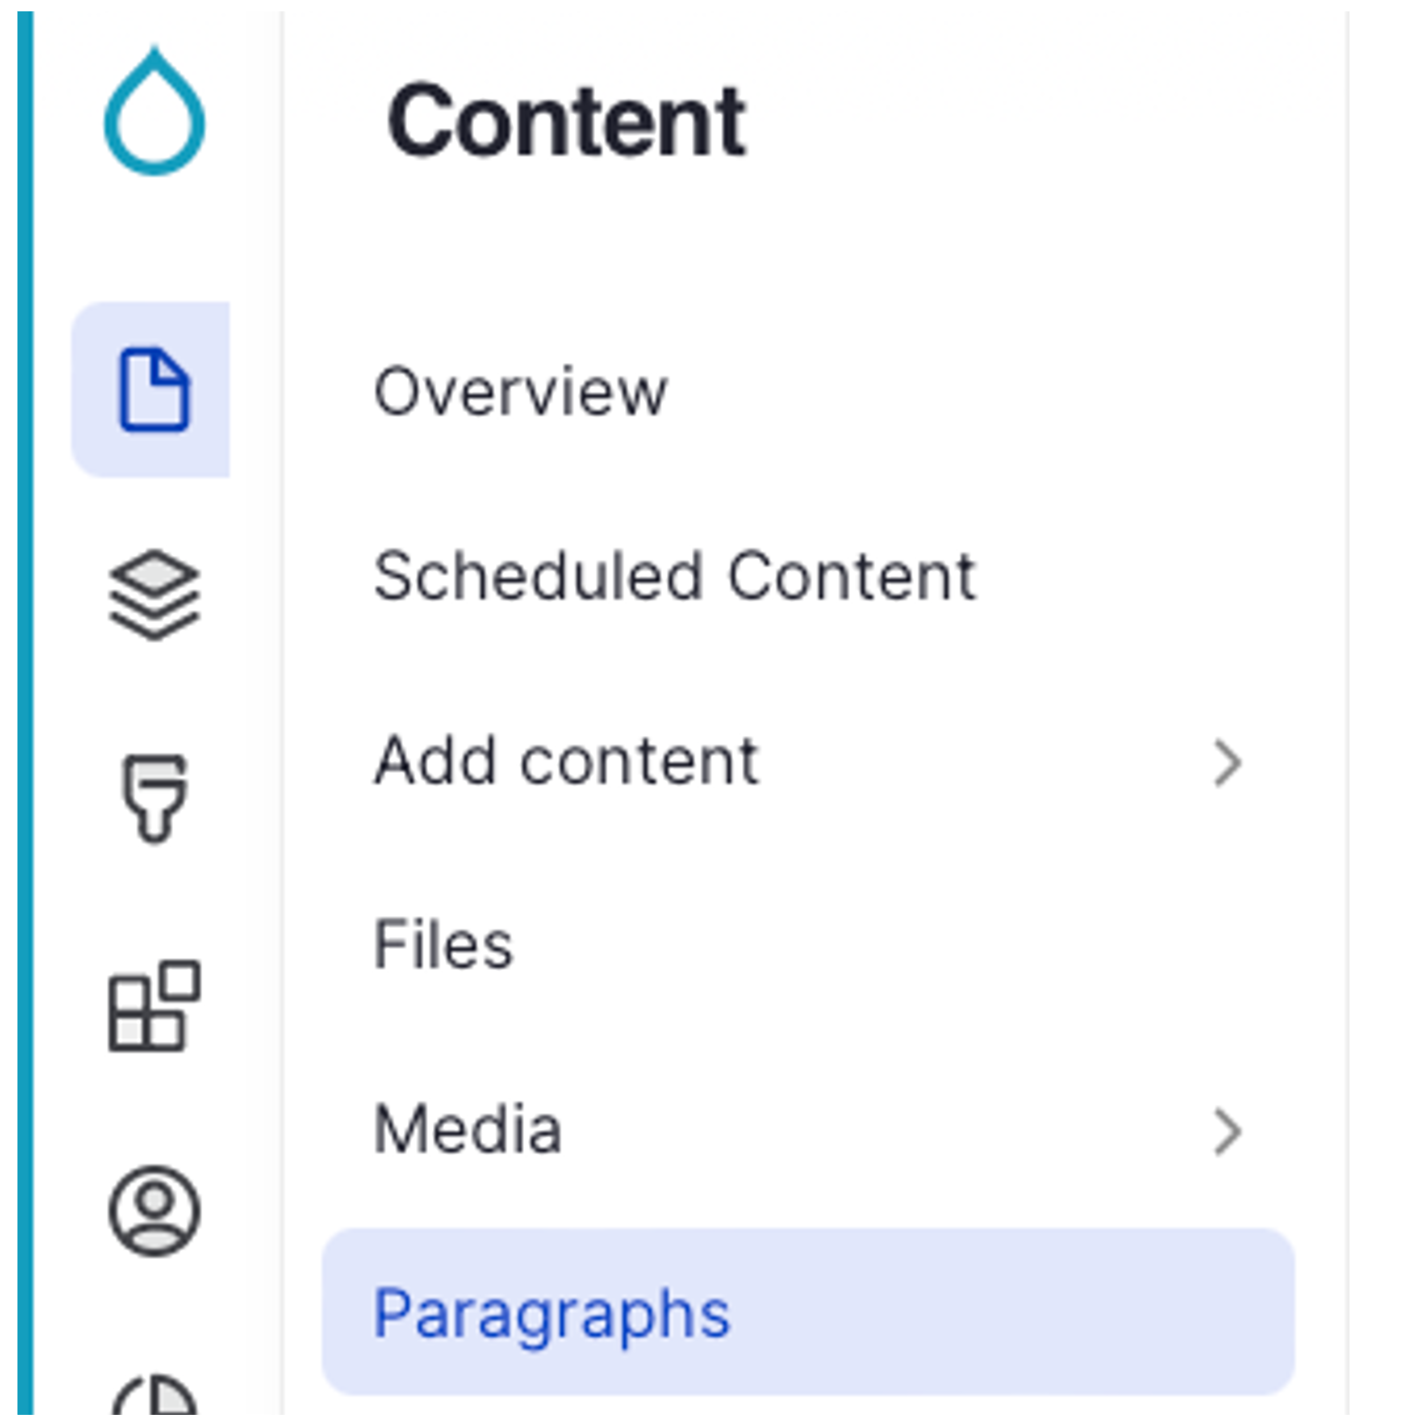This screenshot has width=1415, height=1415.
Task: Open Scheduled Content menu item
Action: [674, 577]
